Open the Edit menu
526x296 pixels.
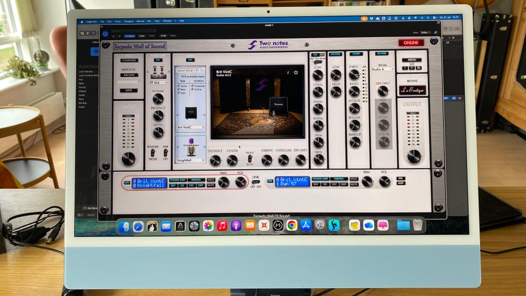109,21
